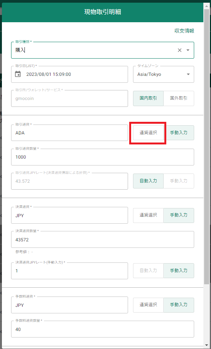Select 通貨選択 for 手数料通貨

(148, 305)
